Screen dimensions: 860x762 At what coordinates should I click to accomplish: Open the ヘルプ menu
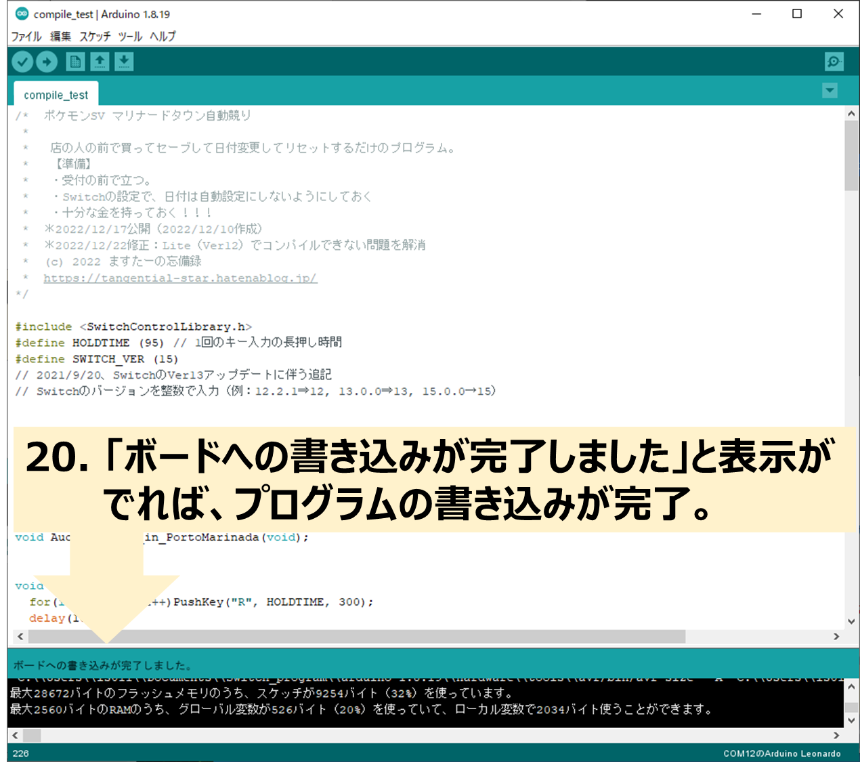coord(163,36)
